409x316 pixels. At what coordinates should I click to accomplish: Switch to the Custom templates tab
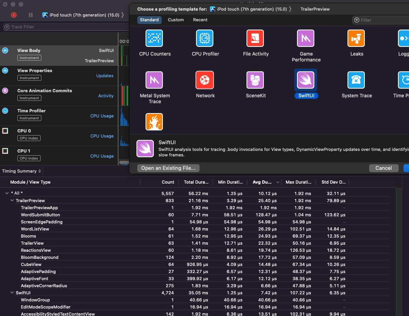(176, 20)
